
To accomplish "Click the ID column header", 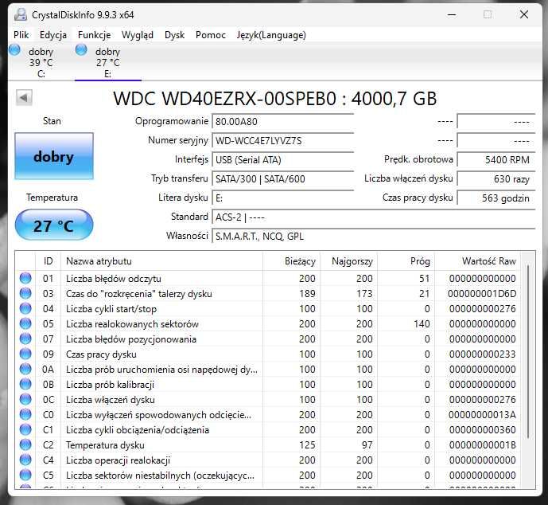I will click(48, 261).
